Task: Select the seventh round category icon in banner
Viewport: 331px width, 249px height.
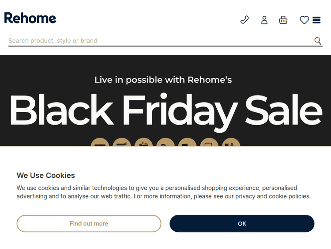Action: tap(231, 143)
